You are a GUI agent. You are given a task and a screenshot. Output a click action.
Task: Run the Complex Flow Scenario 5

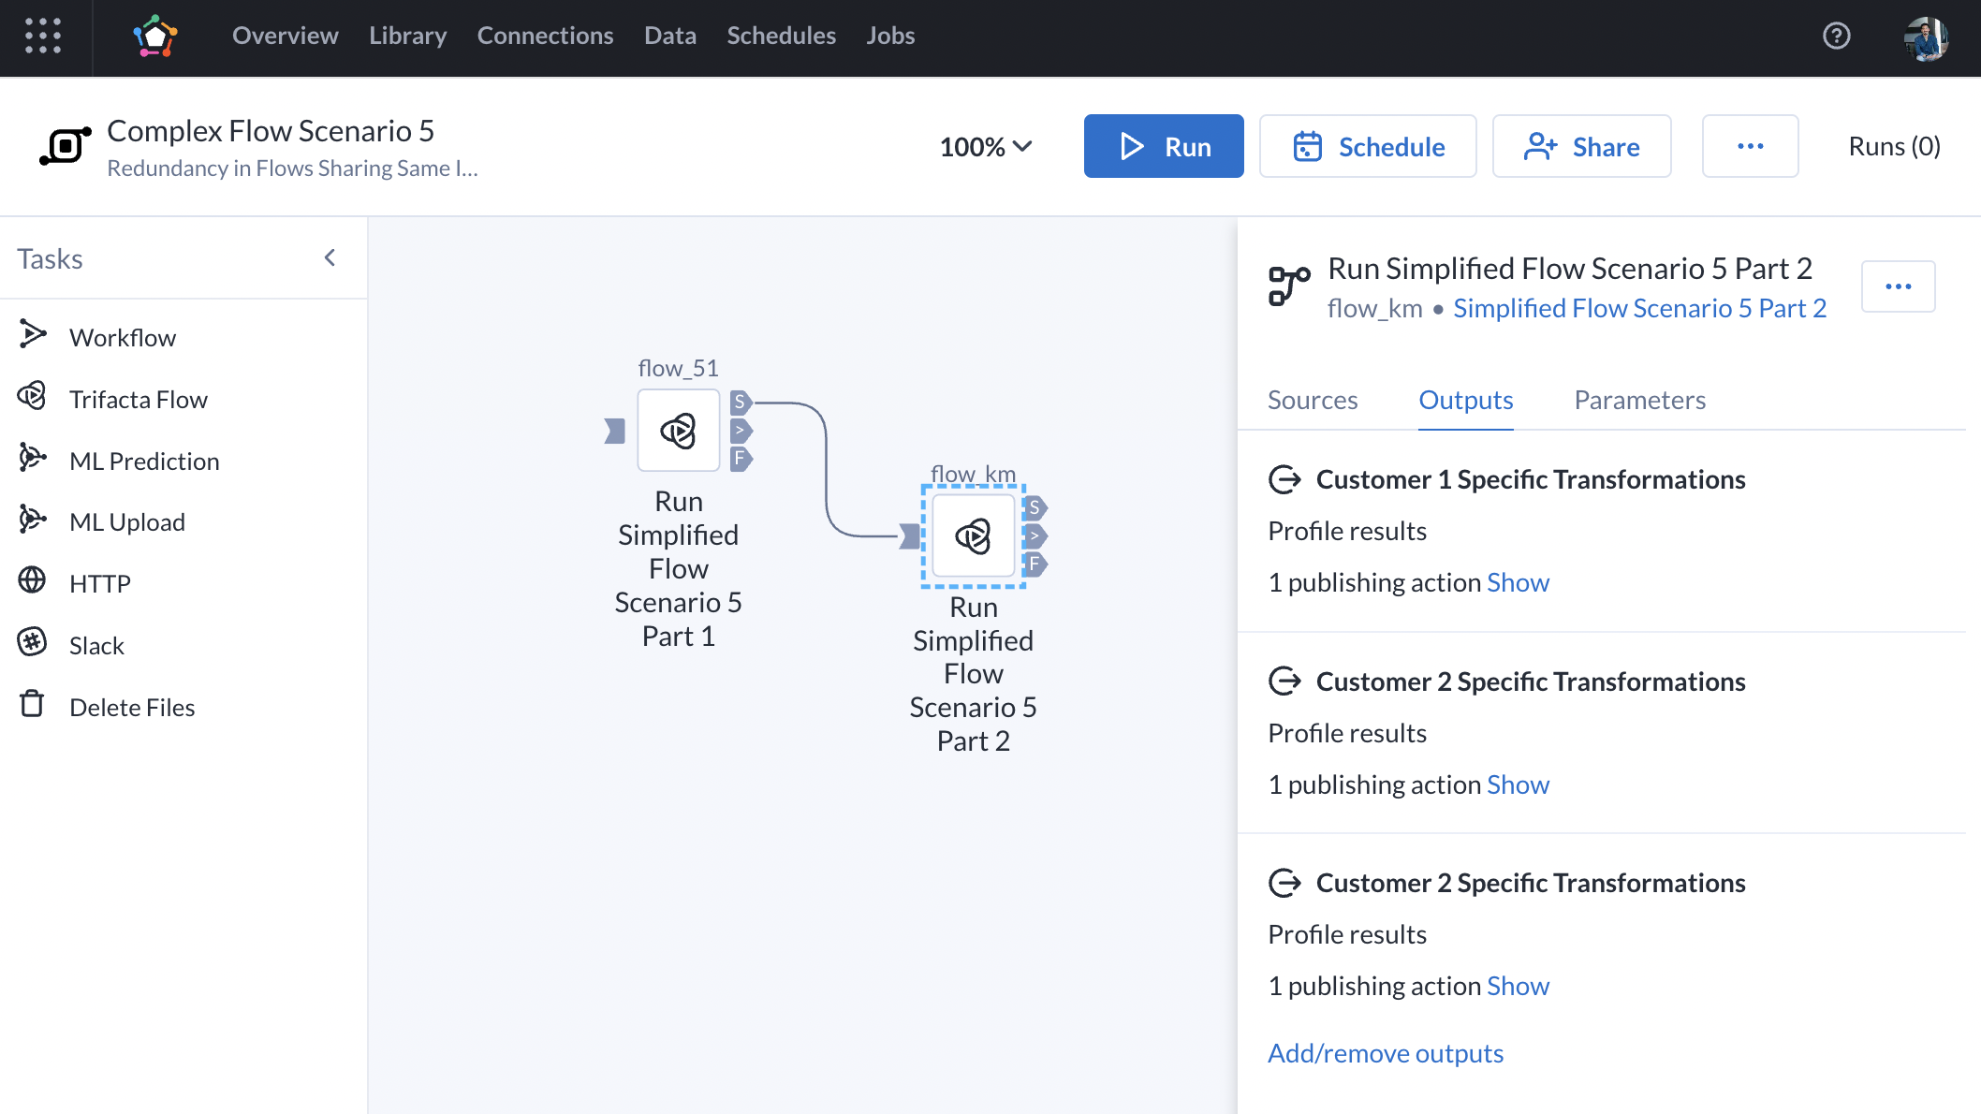tap(1164, 146)
